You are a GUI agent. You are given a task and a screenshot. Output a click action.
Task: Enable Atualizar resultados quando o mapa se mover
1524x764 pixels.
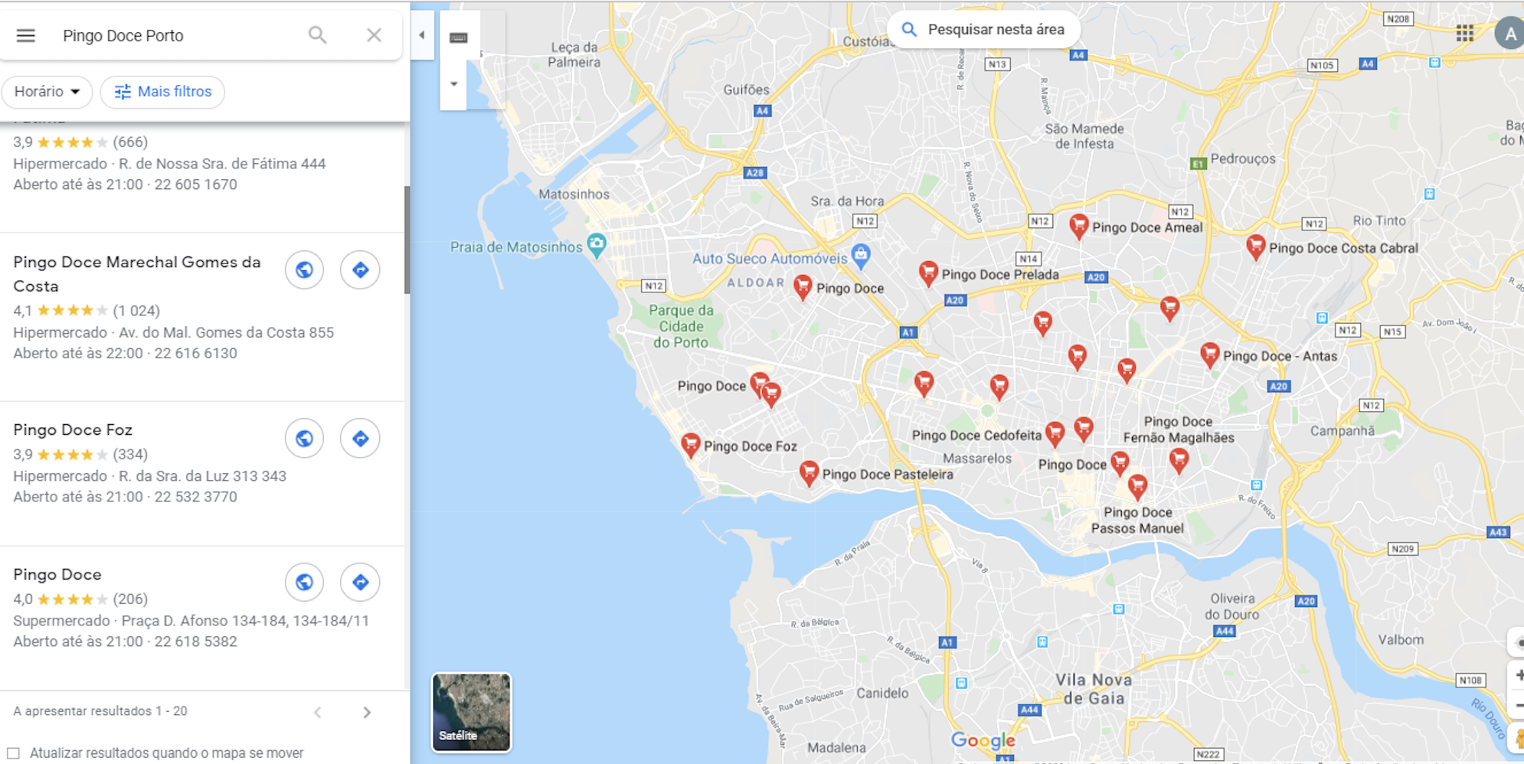click(14, 753)
